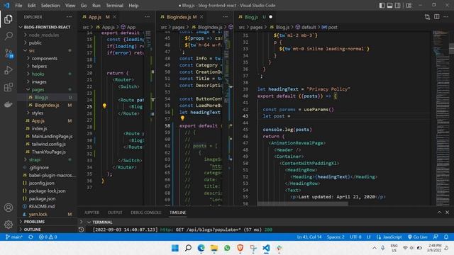Open WhatsApp from taskbar
The image size is (454, 255).
coord(227,248)
